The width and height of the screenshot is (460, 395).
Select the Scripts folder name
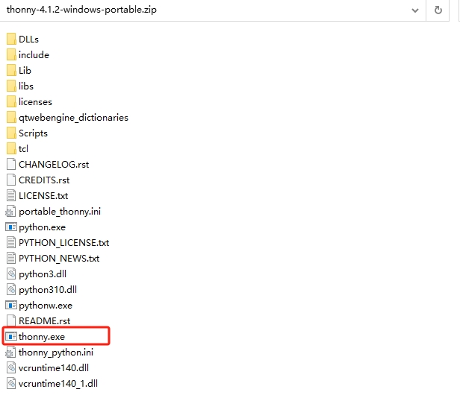tap(33, 133)
